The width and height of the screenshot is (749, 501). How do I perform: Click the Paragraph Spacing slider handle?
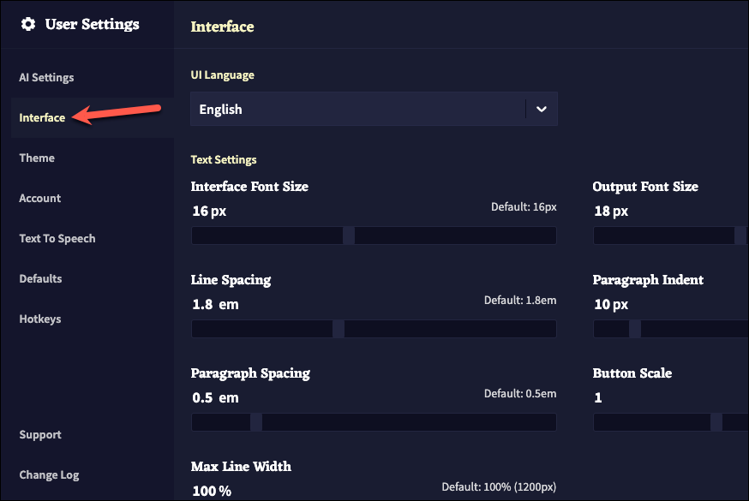point(256,422)
